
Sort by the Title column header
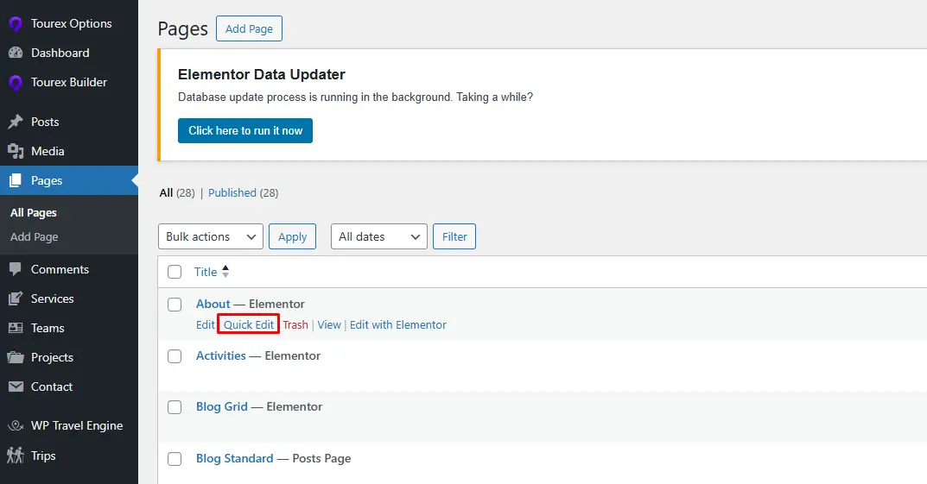206,272
